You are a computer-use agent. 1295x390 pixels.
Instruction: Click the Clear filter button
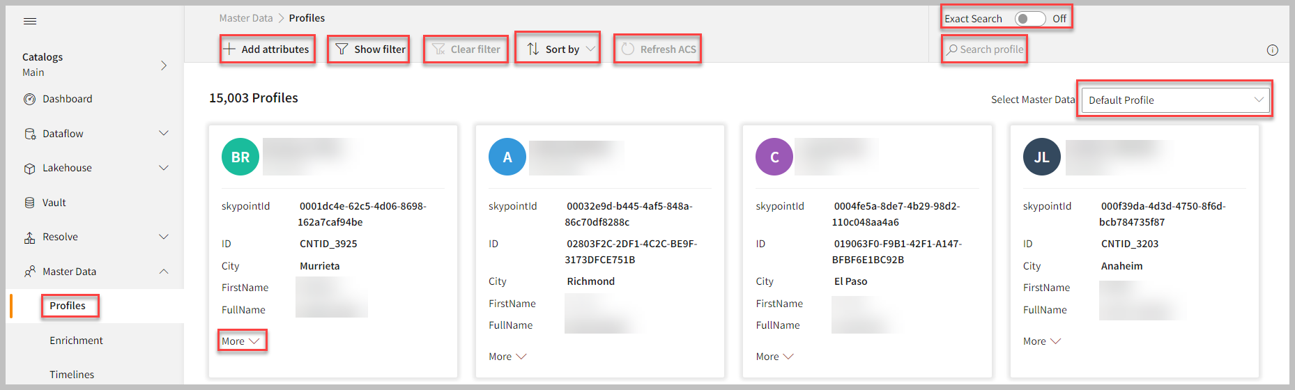pyautogui.click(x=466, y=49)
